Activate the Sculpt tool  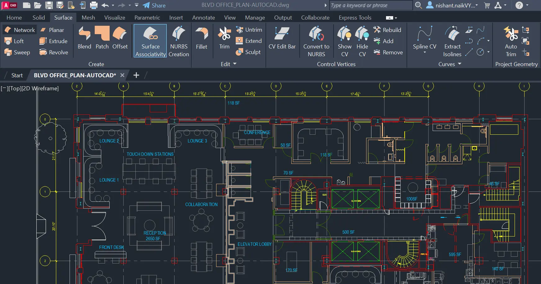click(x=249, y=52)
